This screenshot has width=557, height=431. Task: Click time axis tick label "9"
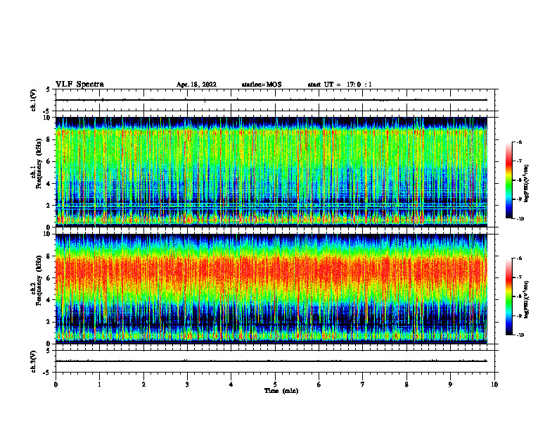[450, 385]
